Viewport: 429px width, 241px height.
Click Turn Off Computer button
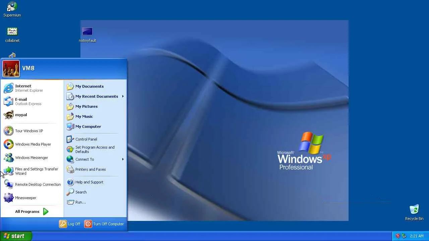(104, 224)
